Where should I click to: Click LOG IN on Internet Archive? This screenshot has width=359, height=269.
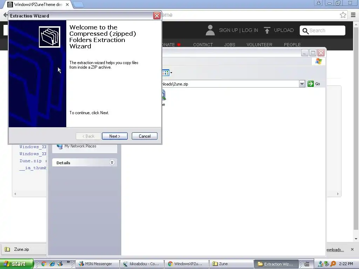pyautogui.click(x=250, y=30)
